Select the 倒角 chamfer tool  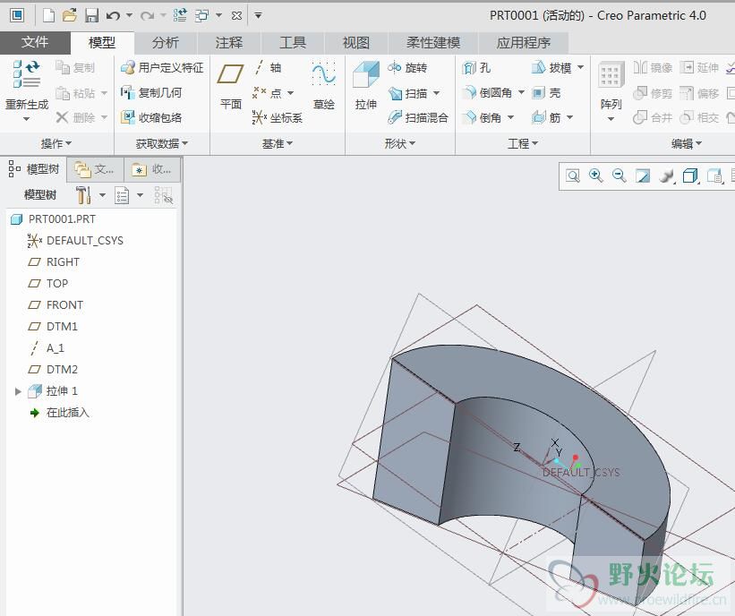tap(482, 117)
